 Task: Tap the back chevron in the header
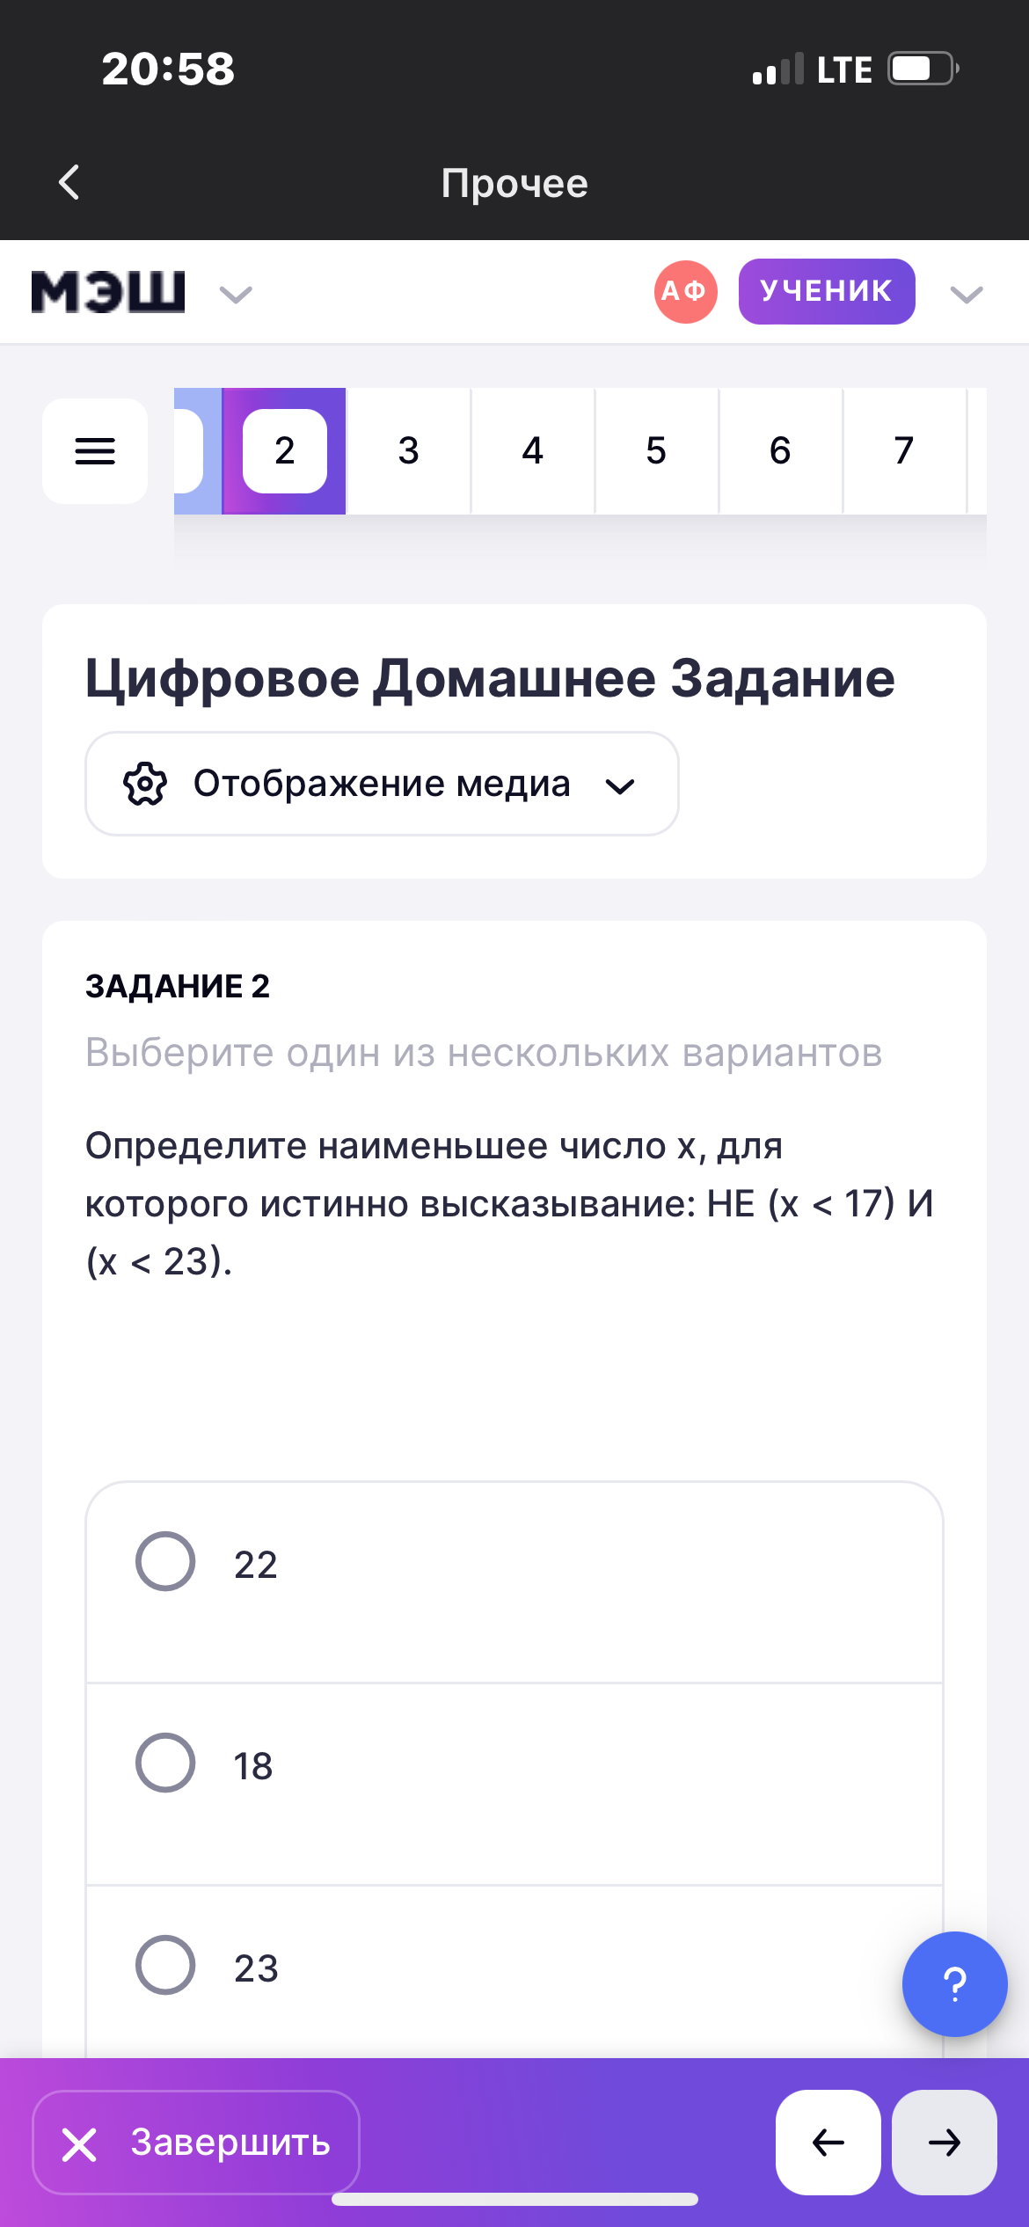click(69, 183)
